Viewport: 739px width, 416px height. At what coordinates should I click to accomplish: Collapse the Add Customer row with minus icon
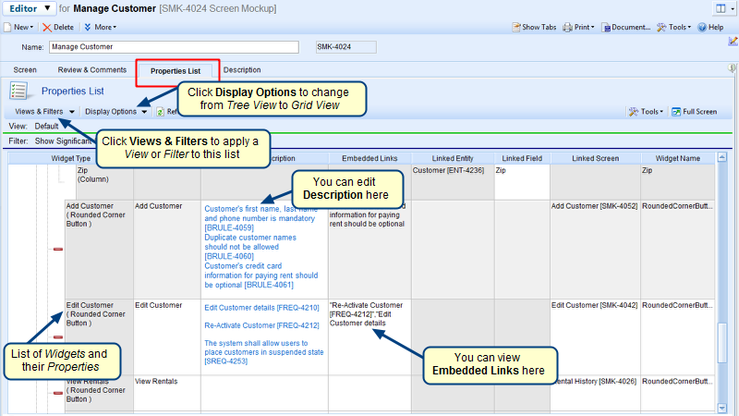[x=58, y=250]
